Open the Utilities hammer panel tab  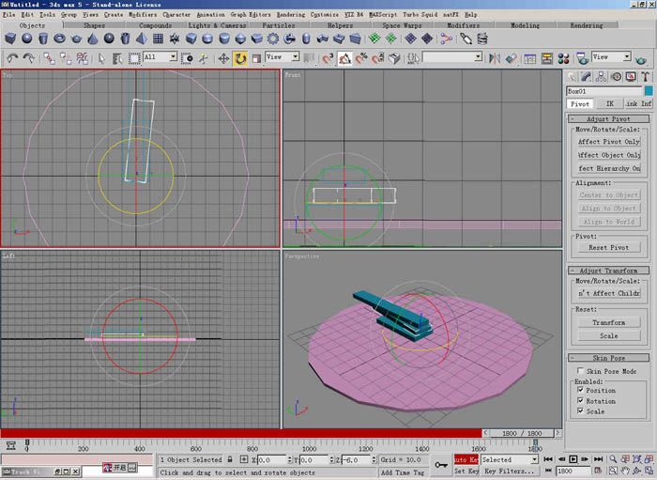tap(646, 77)
